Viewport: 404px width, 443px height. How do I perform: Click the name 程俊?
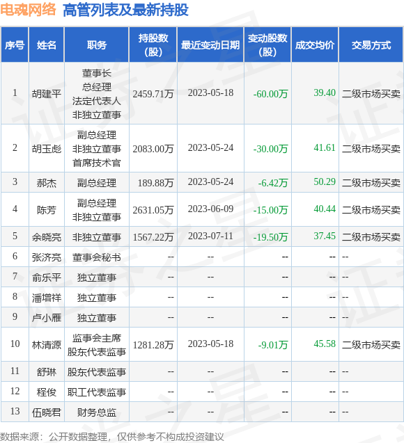[47, 392]
